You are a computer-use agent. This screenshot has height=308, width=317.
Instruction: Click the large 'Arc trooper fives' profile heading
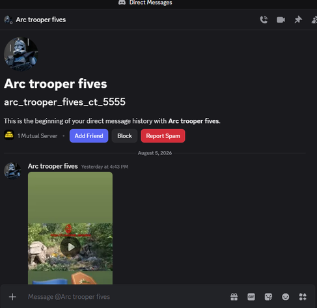point(55,84)
